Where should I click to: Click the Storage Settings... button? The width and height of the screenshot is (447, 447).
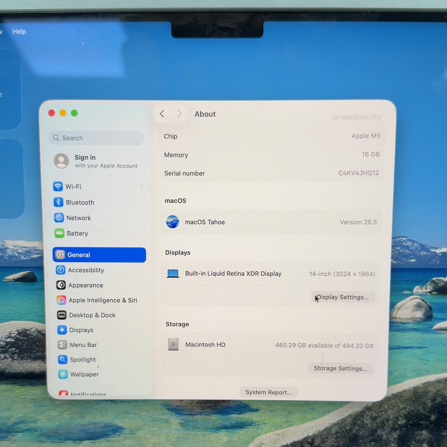click(340, 368)
